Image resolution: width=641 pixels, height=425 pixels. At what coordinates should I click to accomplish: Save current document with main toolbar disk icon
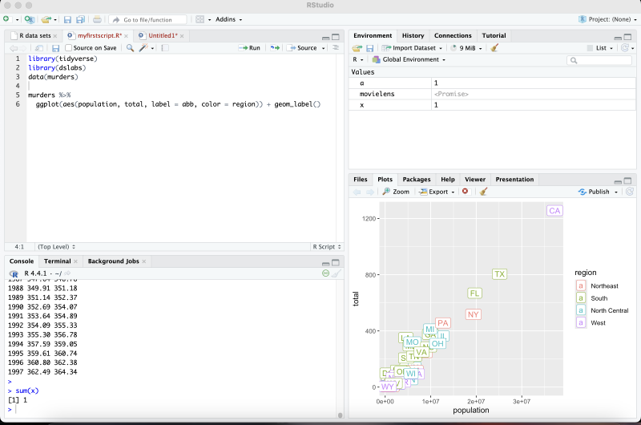click(68, 19)
